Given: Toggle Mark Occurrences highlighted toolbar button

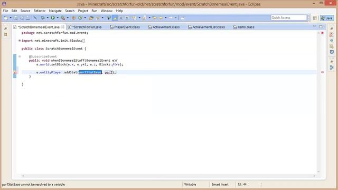Looking at the screenshot, I should point(115,18).
